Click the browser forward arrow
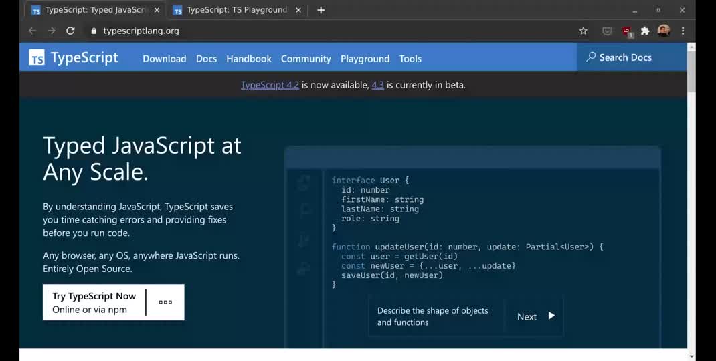Viewport: 716px width, 361px height. [52, 31]
